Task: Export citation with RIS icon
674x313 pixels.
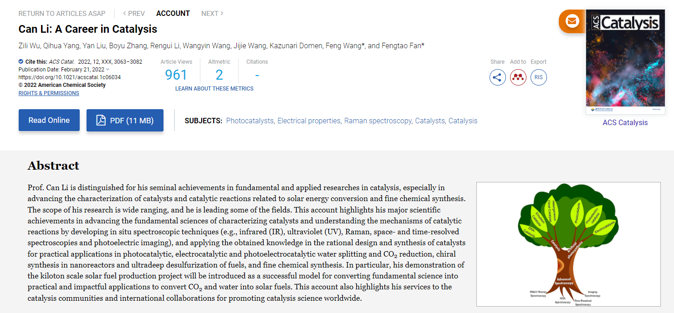Action: pos(539,77)
